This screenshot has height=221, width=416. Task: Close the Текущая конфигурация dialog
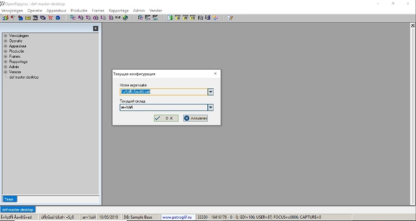pyautogui.click(x=215, y=74)
